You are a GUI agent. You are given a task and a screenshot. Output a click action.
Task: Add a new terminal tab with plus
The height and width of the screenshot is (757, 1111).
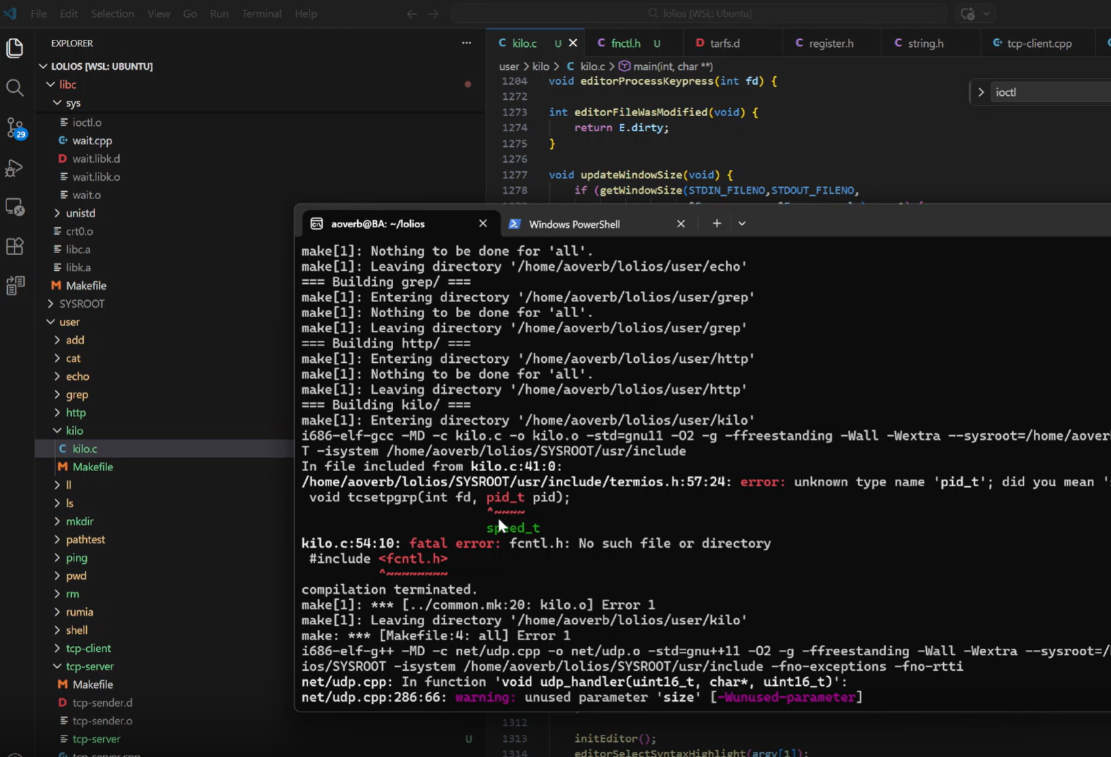(717, 224)
